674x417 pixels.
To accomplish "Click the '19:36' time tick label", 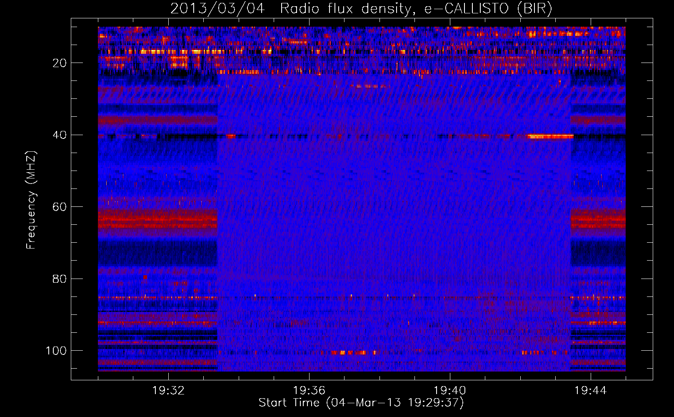I will pos(309,391).
